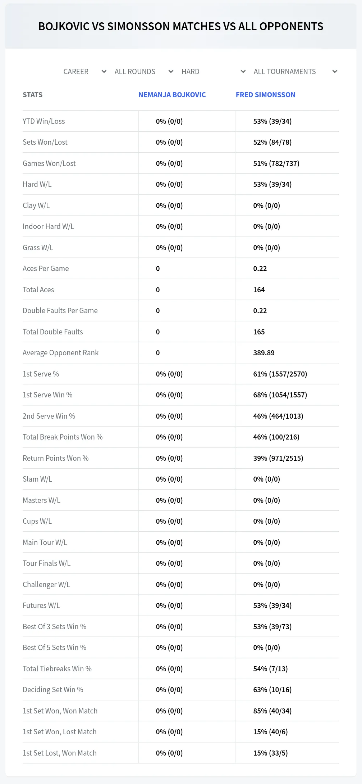Click Simonsson's Games Won/Lost value
The width and height of the screenshot is (362, 784).
tap(276, 163)
